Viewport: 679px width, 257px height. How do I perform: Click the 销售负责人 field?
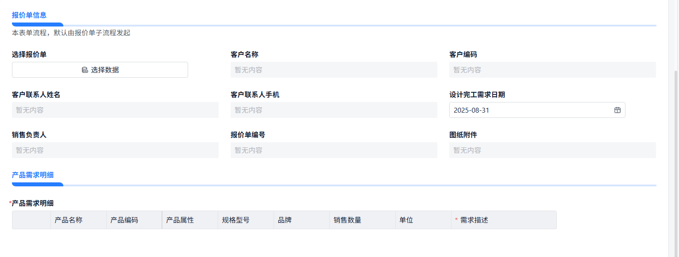click(x=115, y=150)
